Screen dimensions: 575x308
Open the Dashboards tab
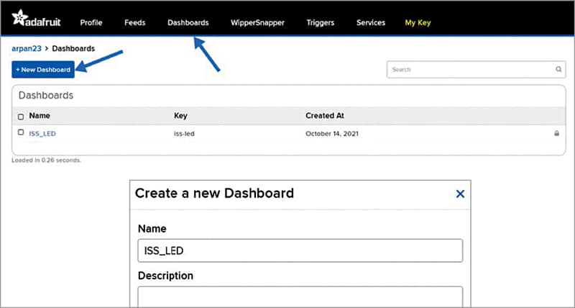point(188,22)
